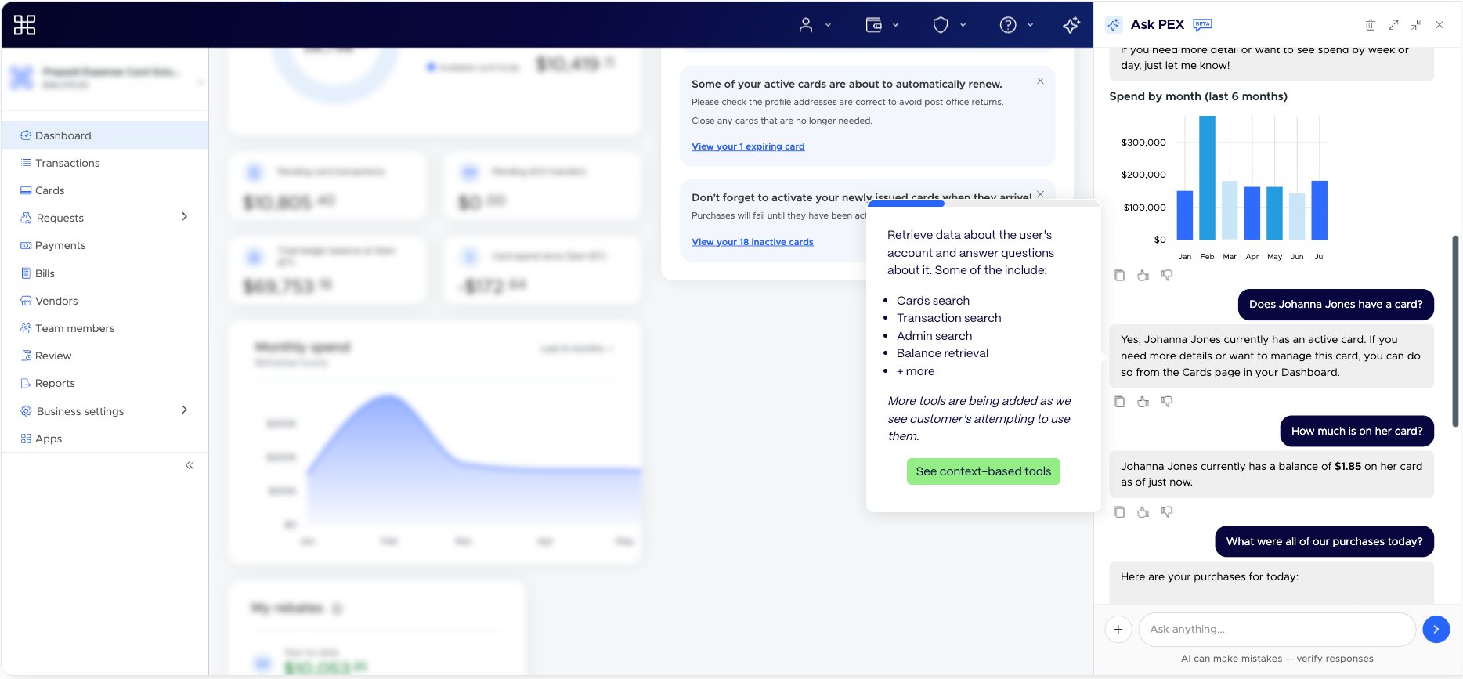Dismiss the cards renewing notice
This screenshot has width=1463, height=679.
pyautogui.click(x=1040, y=81)
